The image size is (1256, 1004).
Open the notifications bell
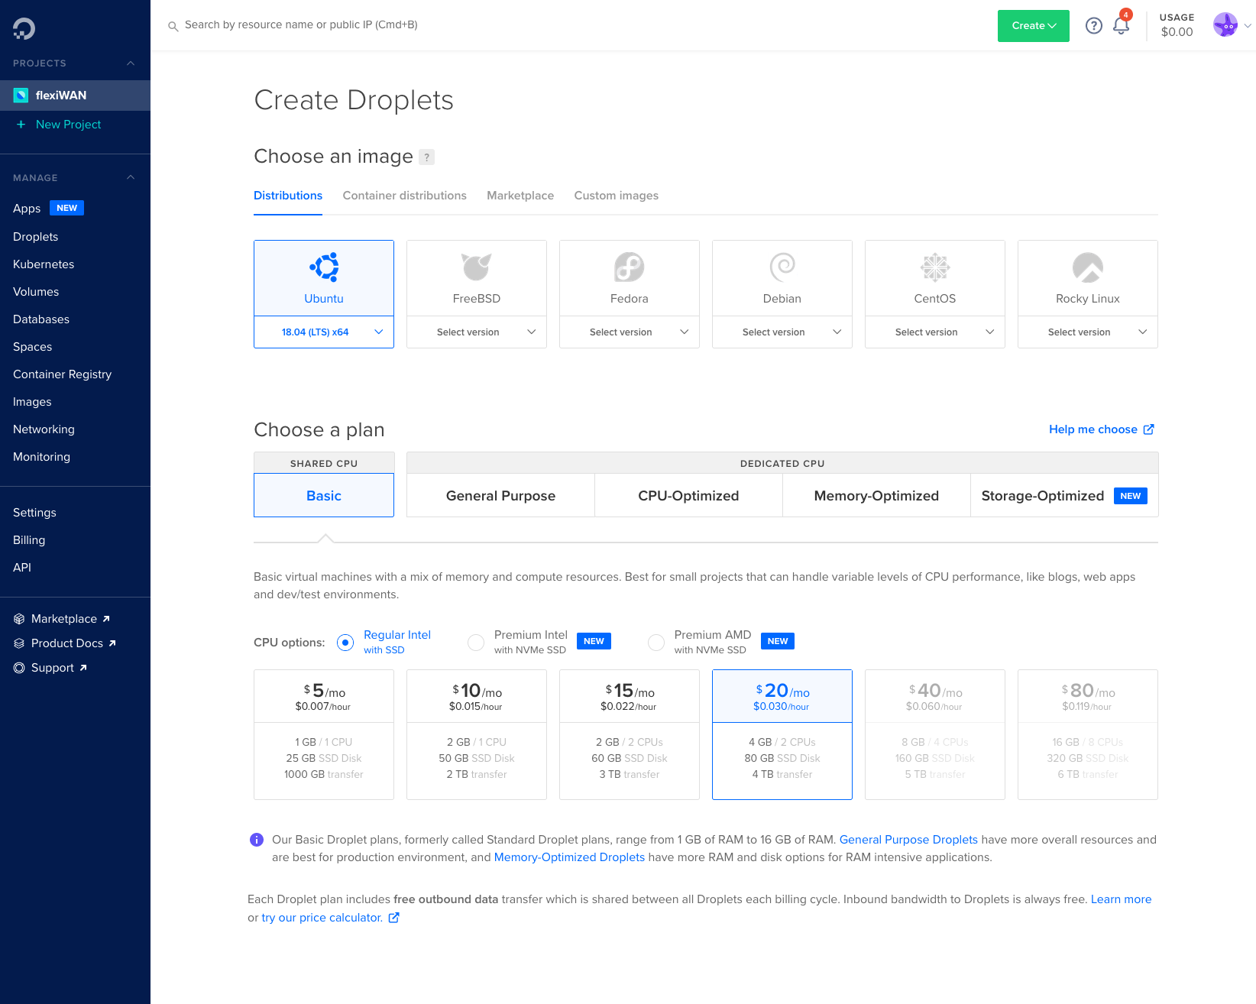[x=1121, y=25]
